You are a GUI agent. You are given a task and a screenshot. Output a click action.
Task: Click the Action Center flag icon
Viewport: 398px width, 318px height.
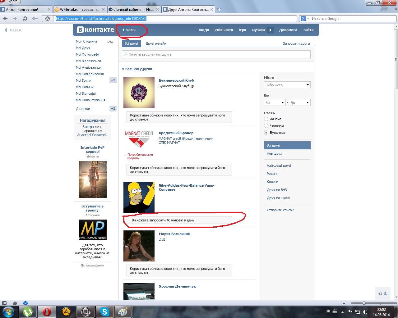(x=350, y=312)
